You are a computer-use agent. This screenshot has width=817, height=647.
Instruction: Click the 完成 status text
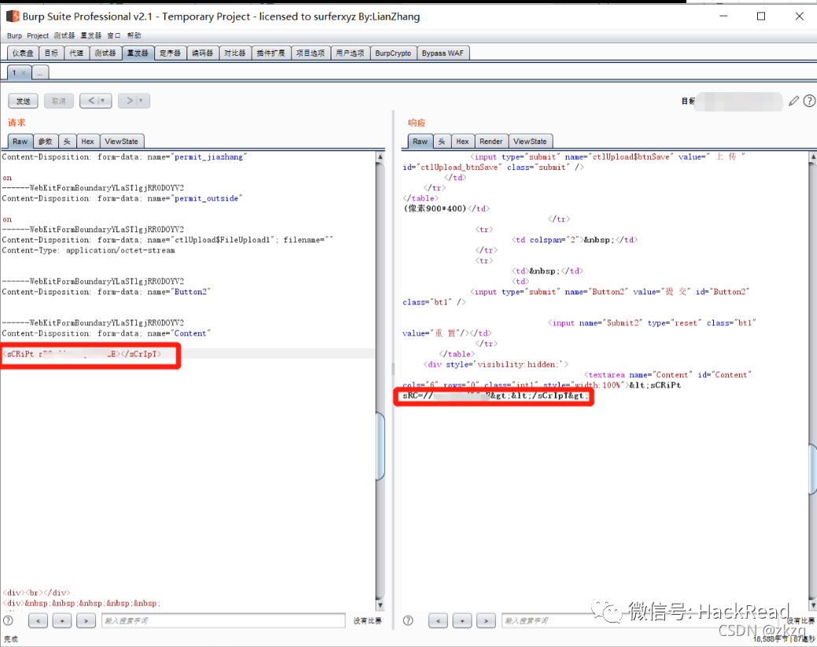point(11,638)
